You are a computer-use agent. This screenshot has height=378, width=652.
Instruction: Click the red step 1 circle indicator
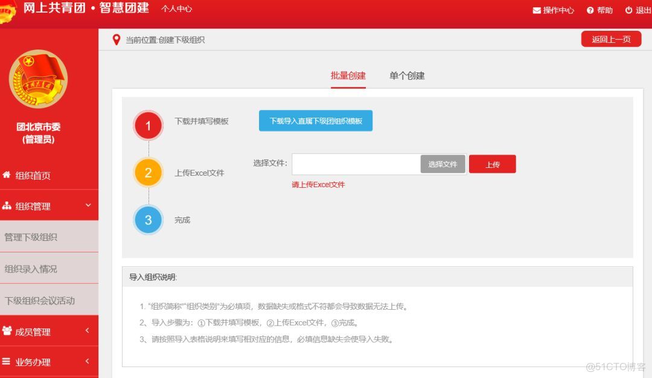(148, 125)
